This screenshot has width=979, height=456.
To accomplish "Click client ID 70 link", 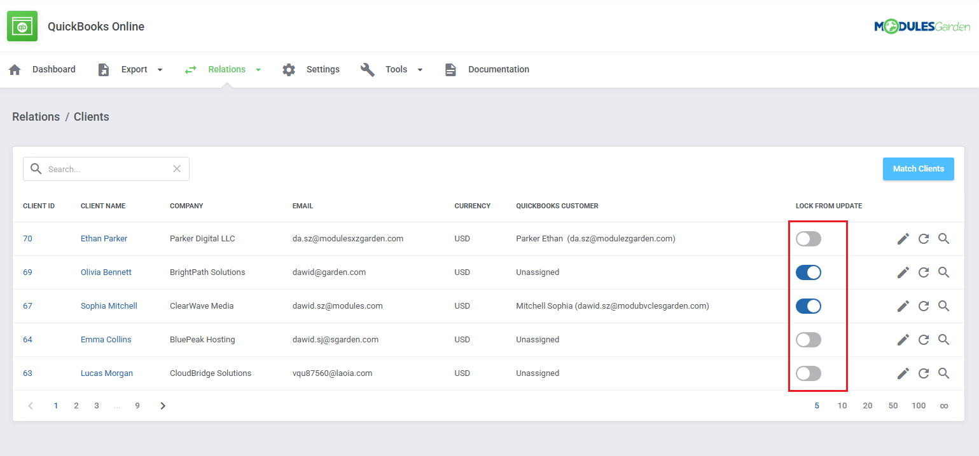I will click(x=27, y=239).
